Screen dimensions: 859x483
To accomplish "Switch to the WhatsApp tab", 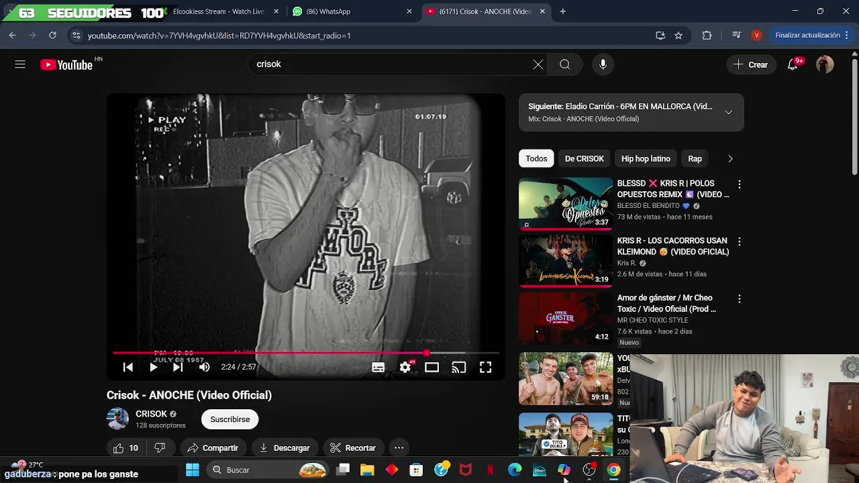I will pyautogui.click(x=352, y=11).
